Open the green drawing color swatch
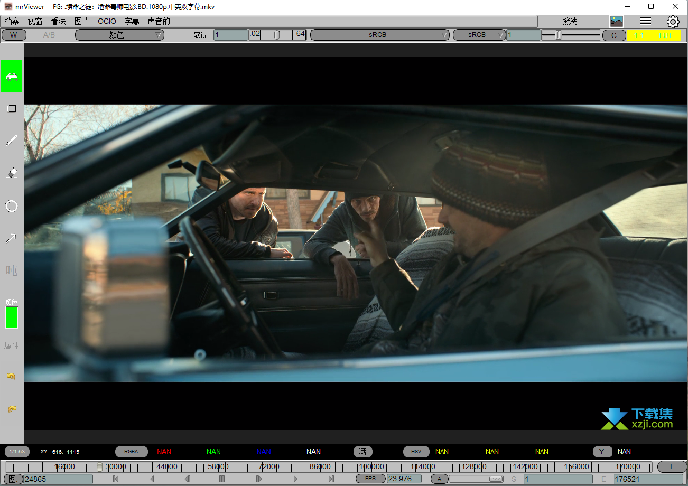The width and height of the screenshot is (688, 486). coord(12,317)
